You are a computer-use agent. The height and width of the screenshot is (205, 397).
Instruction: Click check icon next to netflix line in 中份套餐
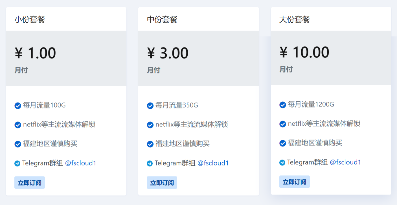(x=150, y=125)
